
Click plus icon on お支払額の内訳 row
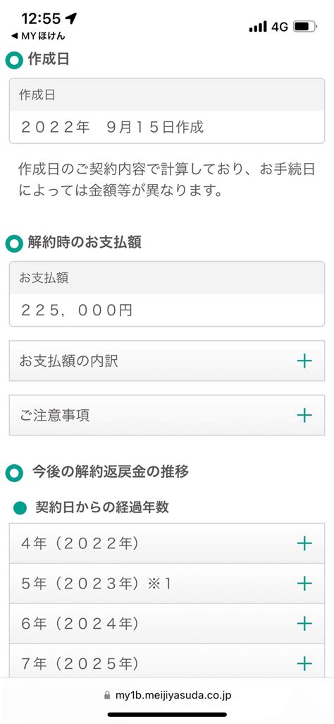(304, 361)
